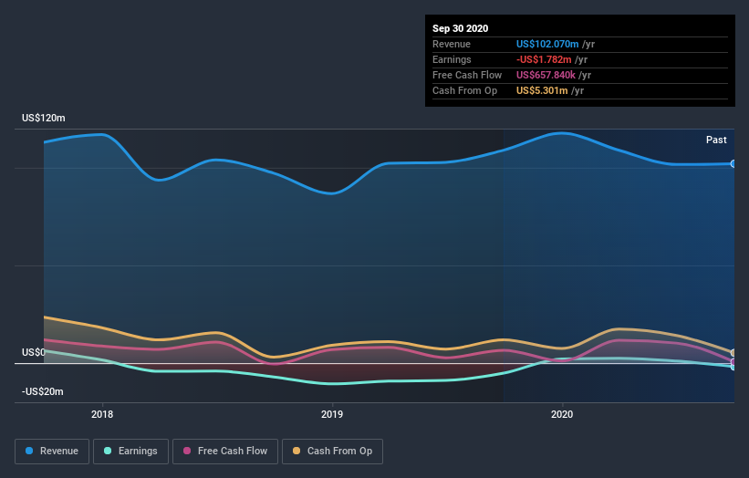
Task: Toggle the Cash From Op legend button
Action: 332,452
